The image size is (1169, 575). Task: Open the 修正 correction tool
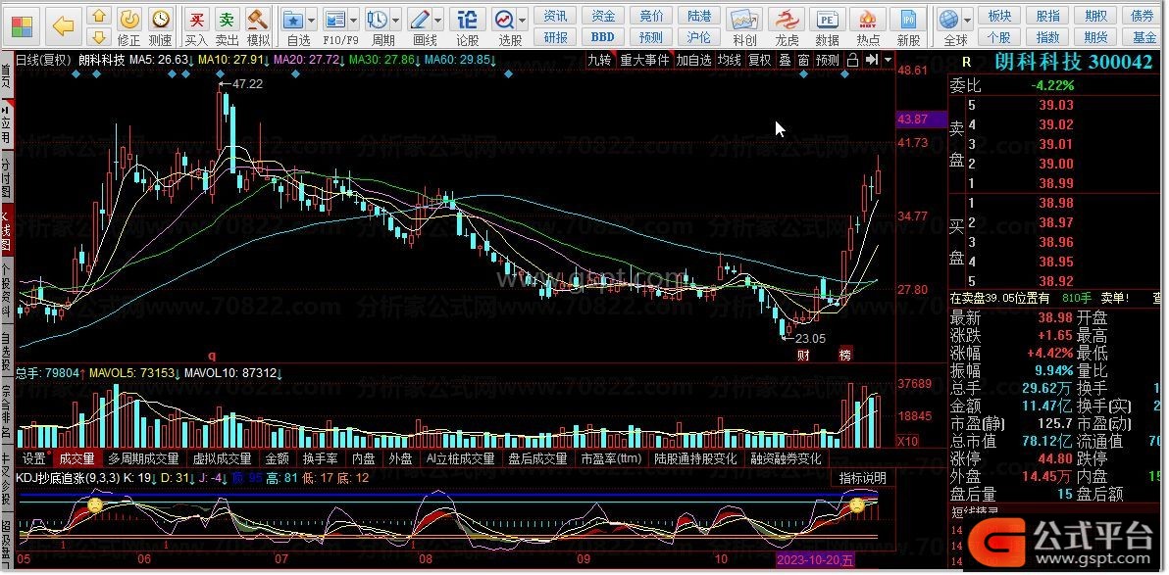pos(129,26)
